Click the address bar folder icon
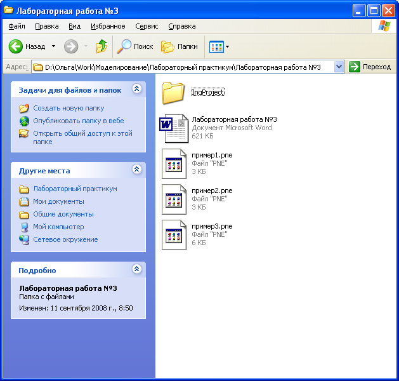The height and width of the screenshot is (381, 399). 38,67
